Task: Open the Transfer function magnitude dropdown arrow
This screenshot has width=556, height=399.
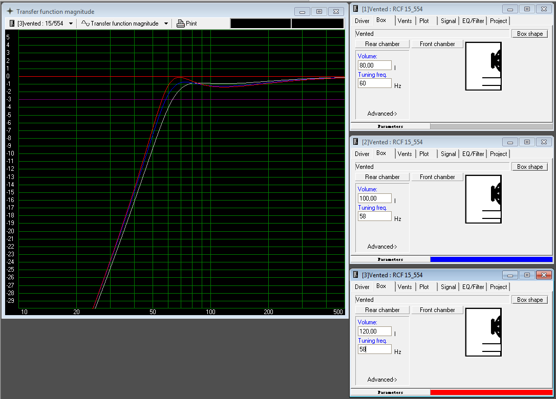Action: (x=166, y=24)
